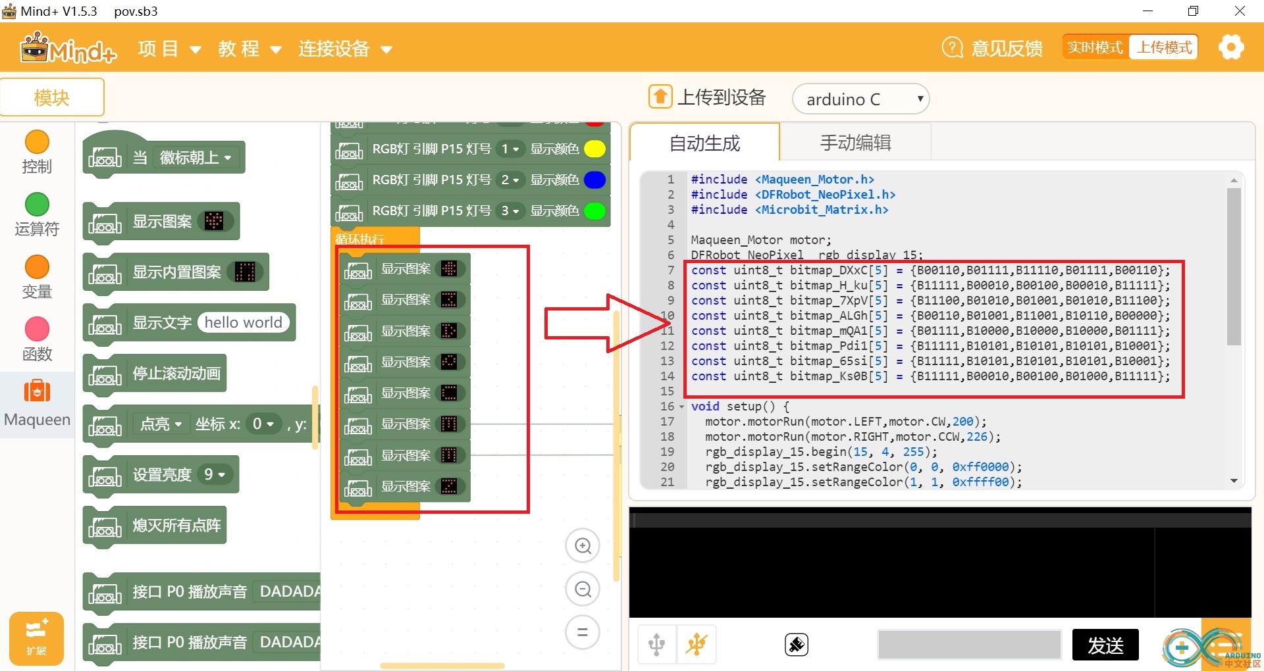Open the 徽标朝上 dropdown in event block
The width and height of the screenshot is (1264, 671).
(196, 158)
